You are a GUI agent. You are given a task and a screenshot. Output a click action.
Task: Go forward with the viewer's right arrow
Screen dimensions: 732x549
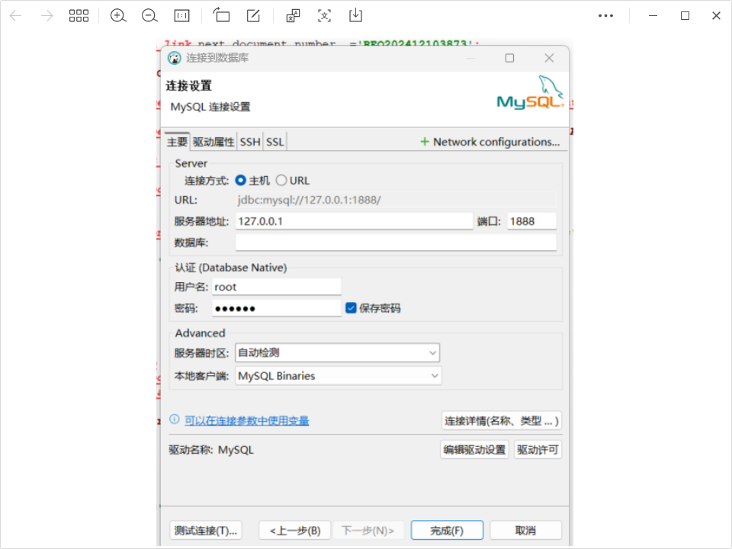click(x=47, y=16)
